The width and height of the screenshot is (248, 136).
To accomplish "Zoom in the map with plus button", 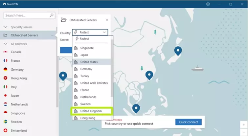I will (x=244, y=125).
